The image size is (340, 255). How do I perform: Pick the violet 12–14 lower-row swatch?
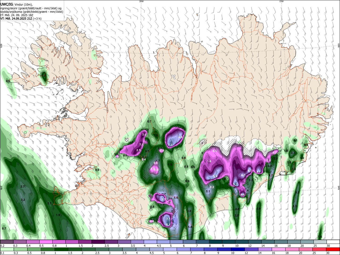coord(252,249)
